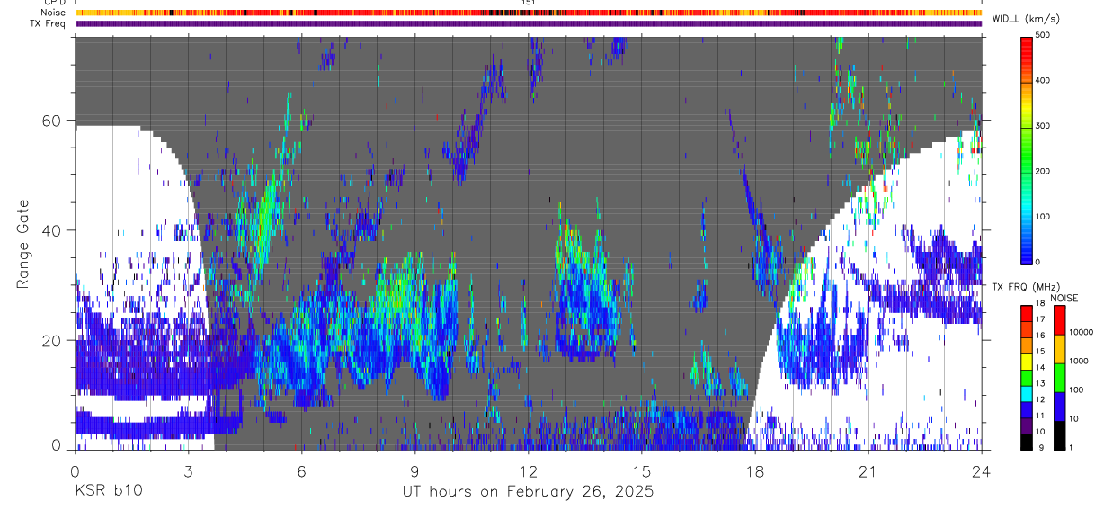Click the red block of the NOISE legend

tap(1060, 320)
